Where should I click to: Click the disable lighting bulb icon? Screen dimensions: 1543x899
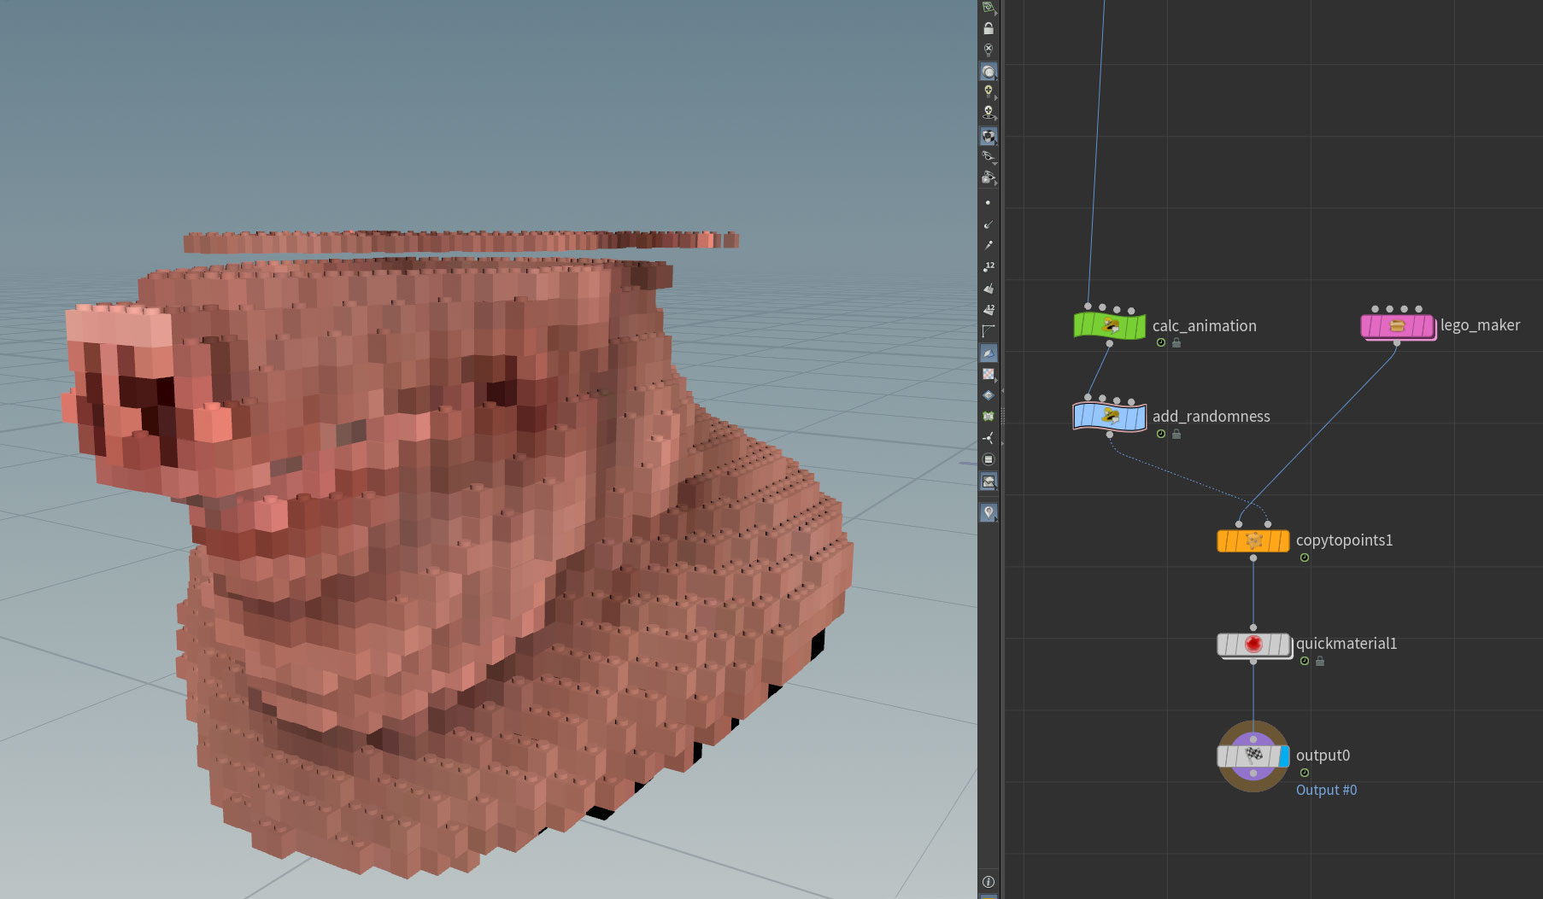point(989,50)
